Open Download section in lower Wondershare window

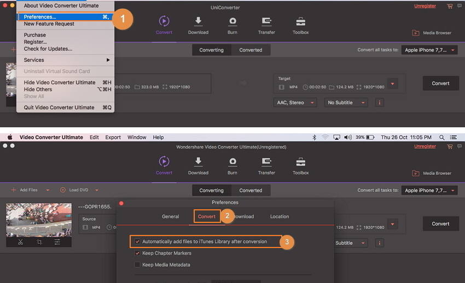click(198, 165)
